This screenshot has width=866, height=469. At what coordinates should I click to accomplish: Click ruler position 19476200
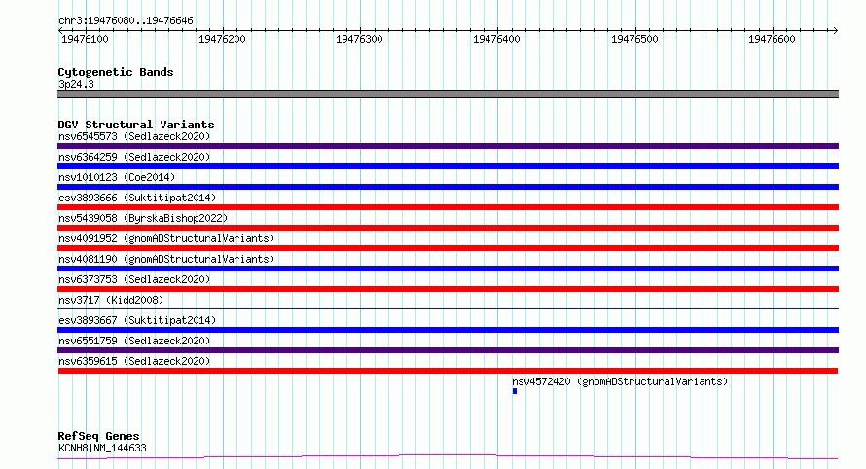point(222,39)
